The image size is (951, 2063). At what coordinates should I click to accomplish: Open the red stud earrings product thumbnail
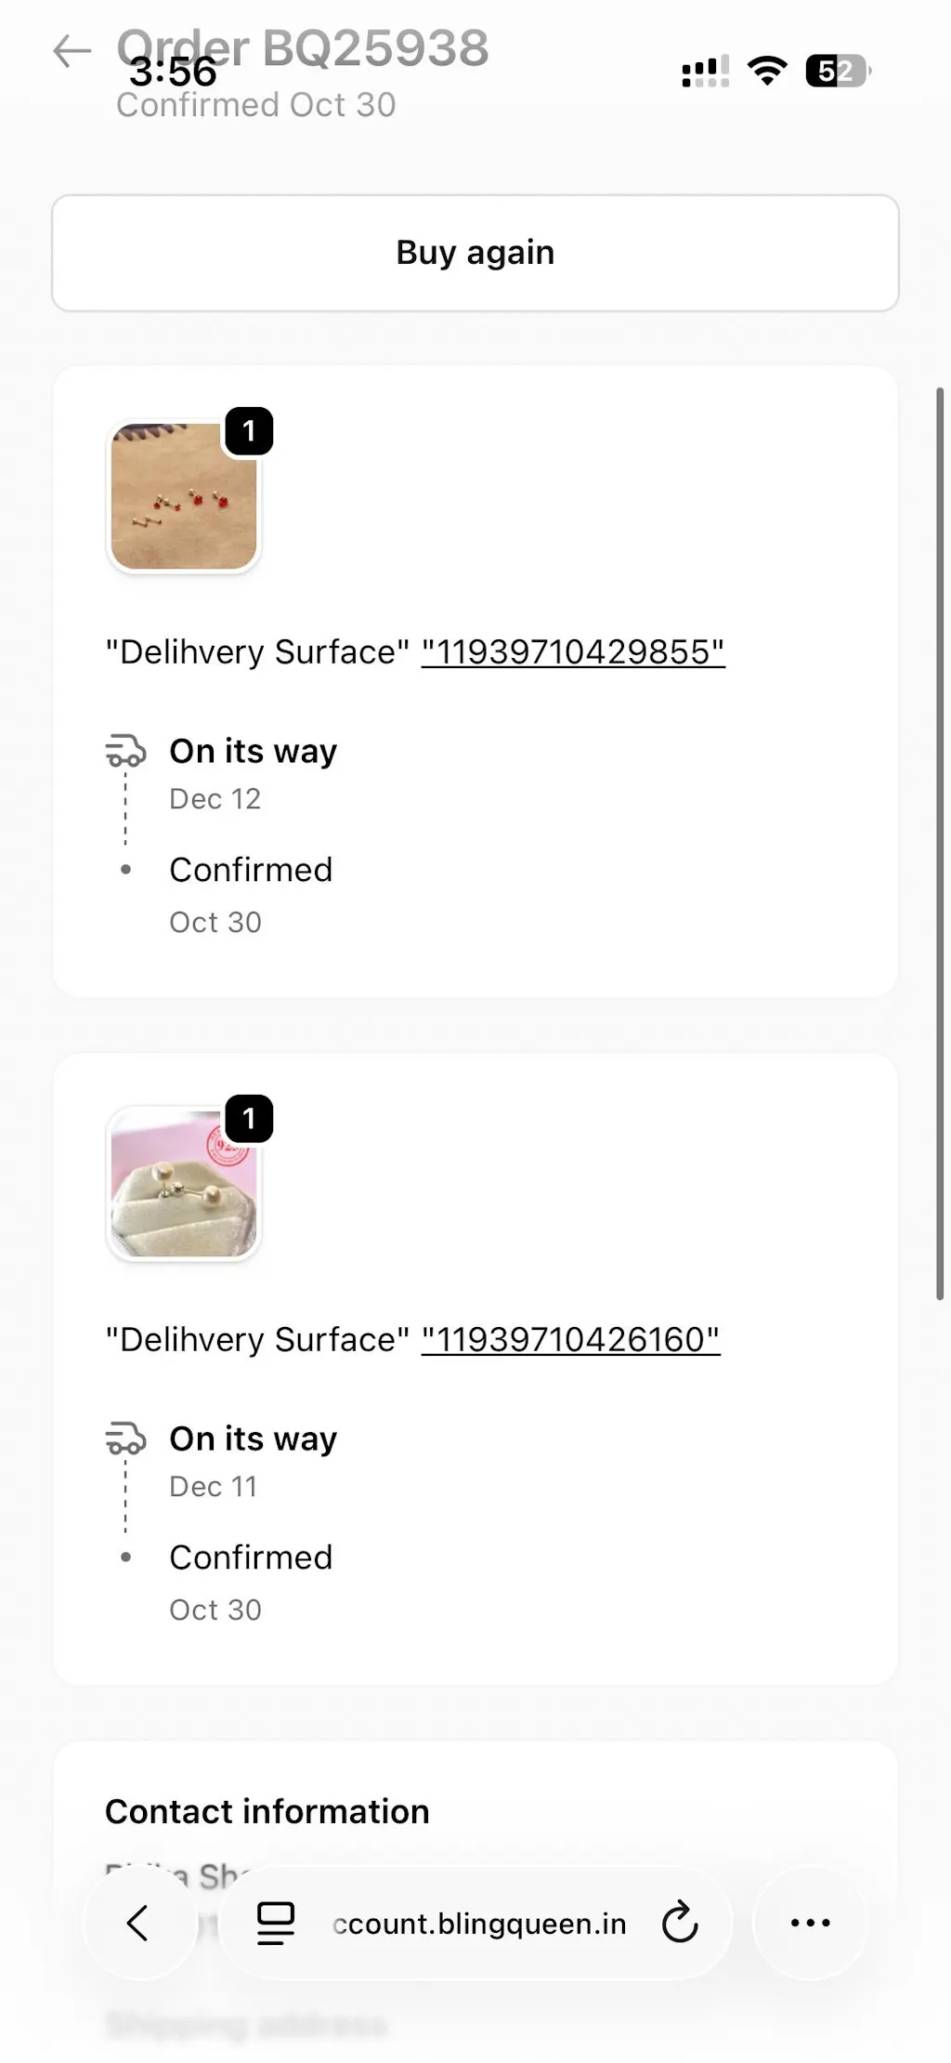click(183, 496)
